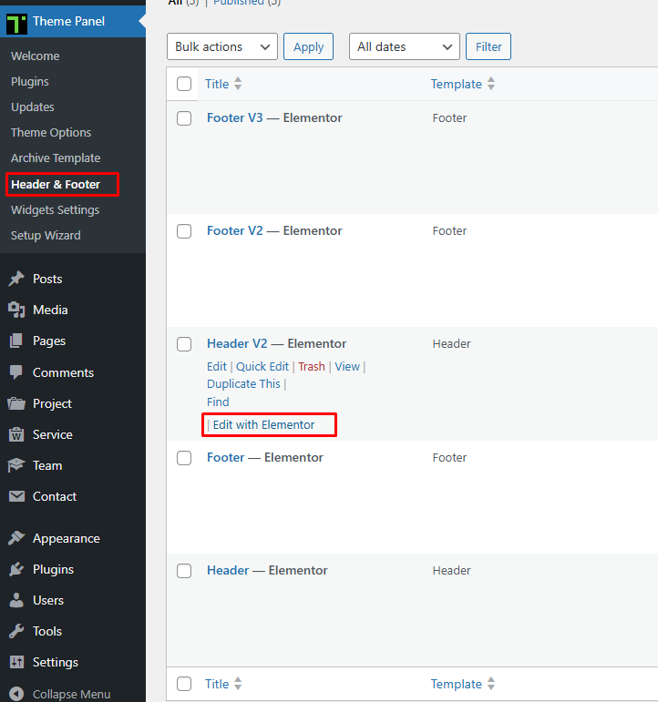
Task: Open Welcome in Theme Panel submenu
Action: click(36, 56)
